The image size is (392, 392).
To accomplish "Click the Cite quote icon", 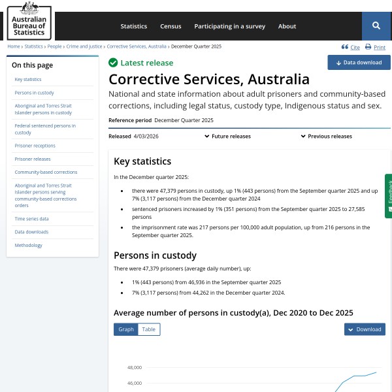I will pyautogui.click(x=345, y=47).
